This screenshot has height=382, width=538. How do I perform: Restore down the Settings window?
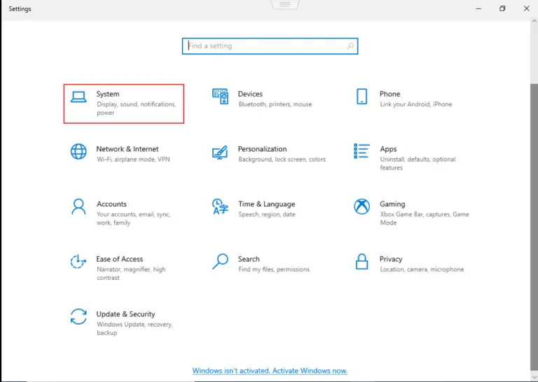[x=502, y=8]
